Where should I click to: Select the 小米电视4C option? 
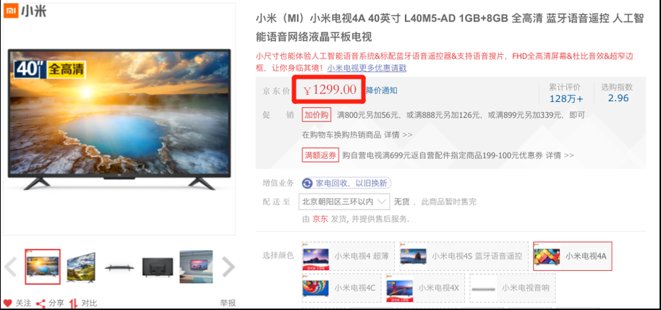point(341,288)
